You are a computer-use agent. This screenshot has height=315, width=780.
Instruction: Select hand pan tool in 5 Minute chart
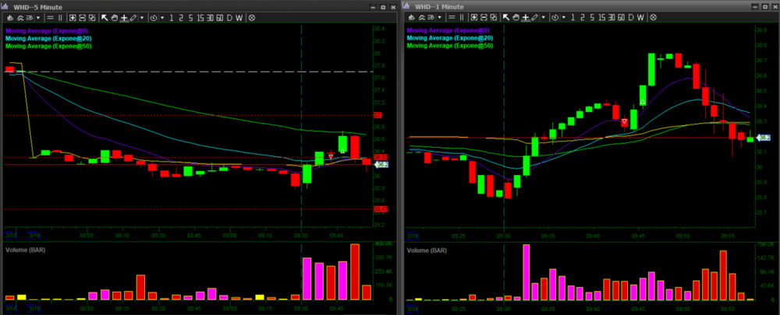pos(114,17)
